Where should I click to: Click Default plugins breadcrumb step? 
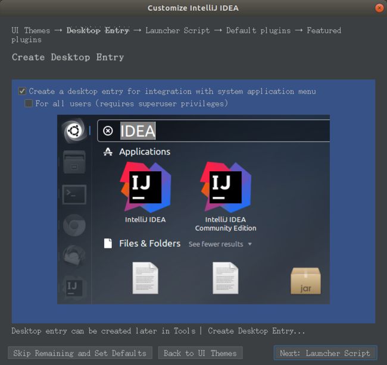click(258, 30)
